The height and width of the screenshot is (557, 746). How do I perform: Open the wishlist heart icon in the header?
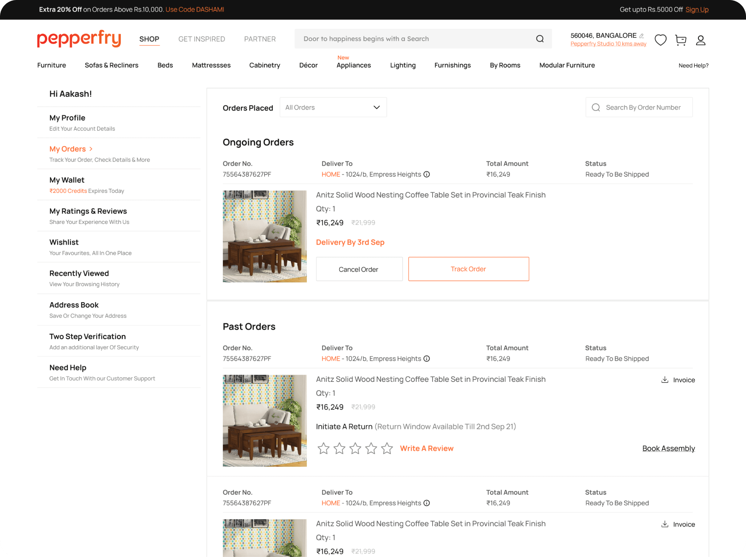pos(660,40)
